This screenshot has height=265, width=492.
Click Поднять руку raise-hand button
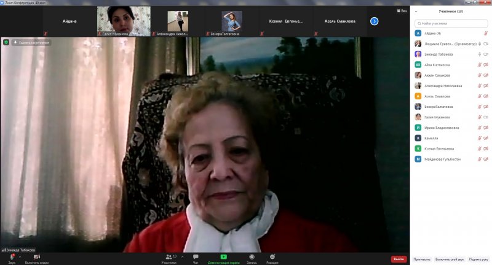click(x=478, y=259)
